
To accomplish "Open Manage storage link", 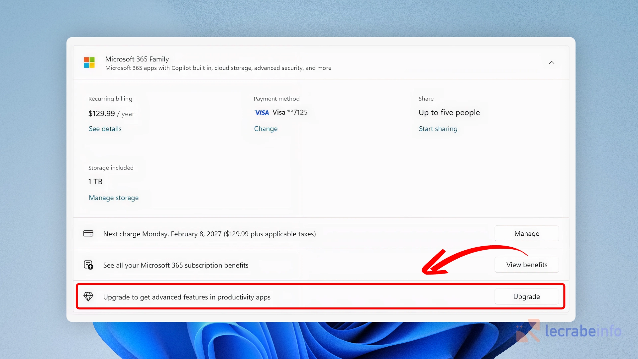I will (x=114, y=198).
